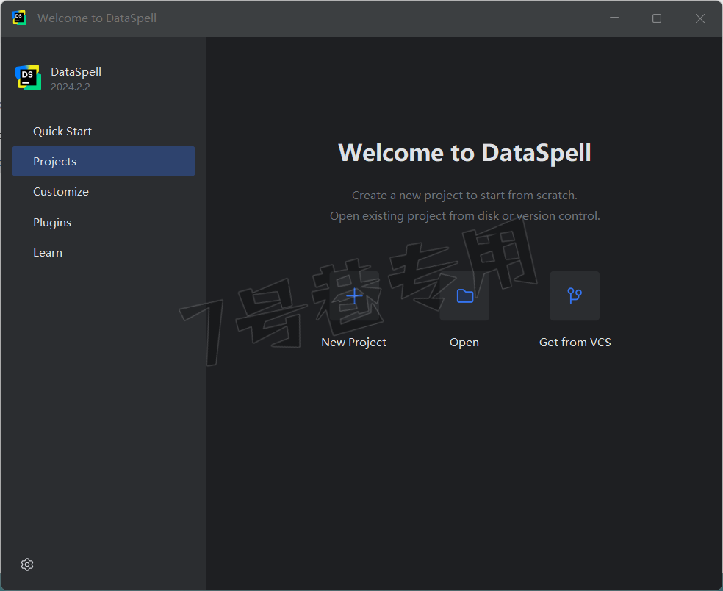Viewport: 723px width, 591px height.
Task: Click the DataSpell logo in the sidebar
Action: tap(28, 77)
